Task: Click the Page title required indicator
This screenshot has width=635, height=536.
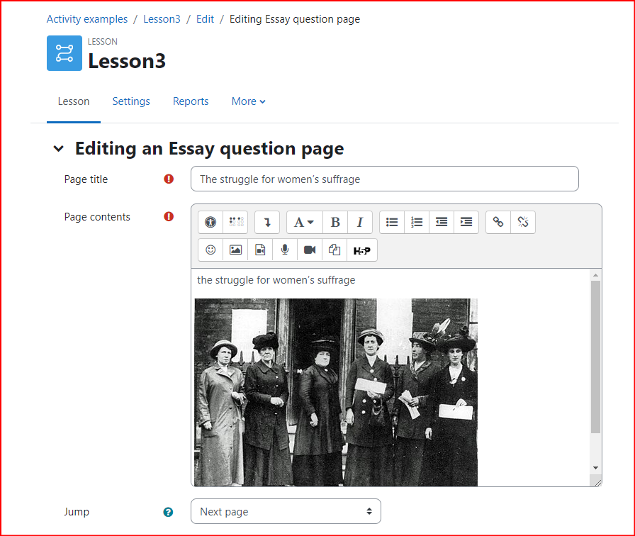Action: tap(169, 179)
